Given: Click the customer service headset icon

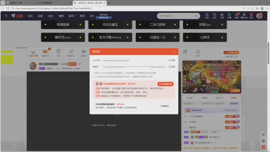Looking at the screenshot, I should click(263, 147).
